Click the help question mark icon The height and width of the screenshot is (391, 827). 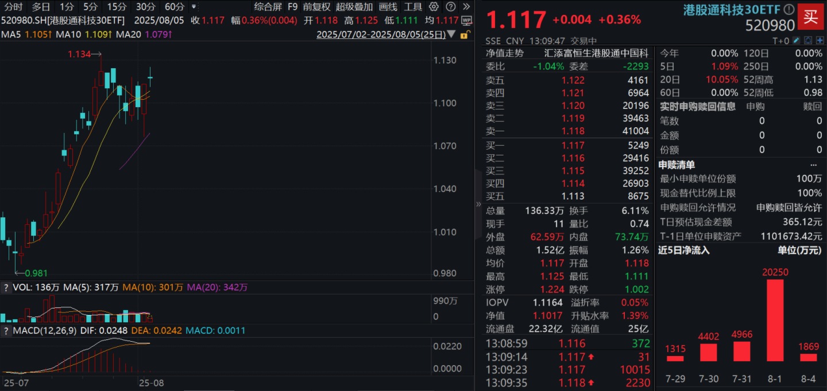click(x=451, y=7)
